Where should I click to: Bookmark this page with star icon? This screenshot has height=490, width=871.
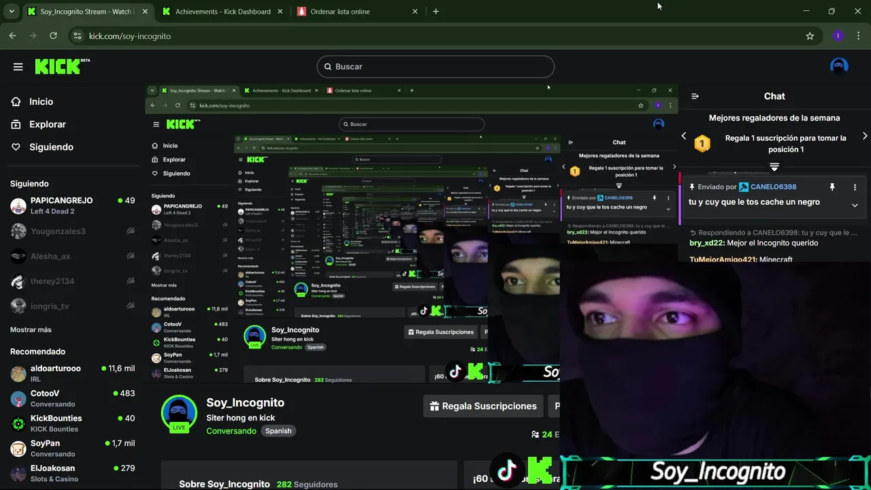pos(810,36)
